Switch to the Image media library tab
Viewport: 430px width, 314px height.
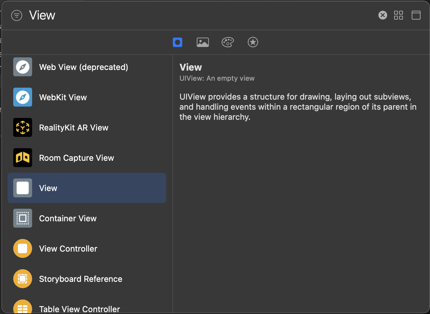pyautogui.click(x=203, y=42)
